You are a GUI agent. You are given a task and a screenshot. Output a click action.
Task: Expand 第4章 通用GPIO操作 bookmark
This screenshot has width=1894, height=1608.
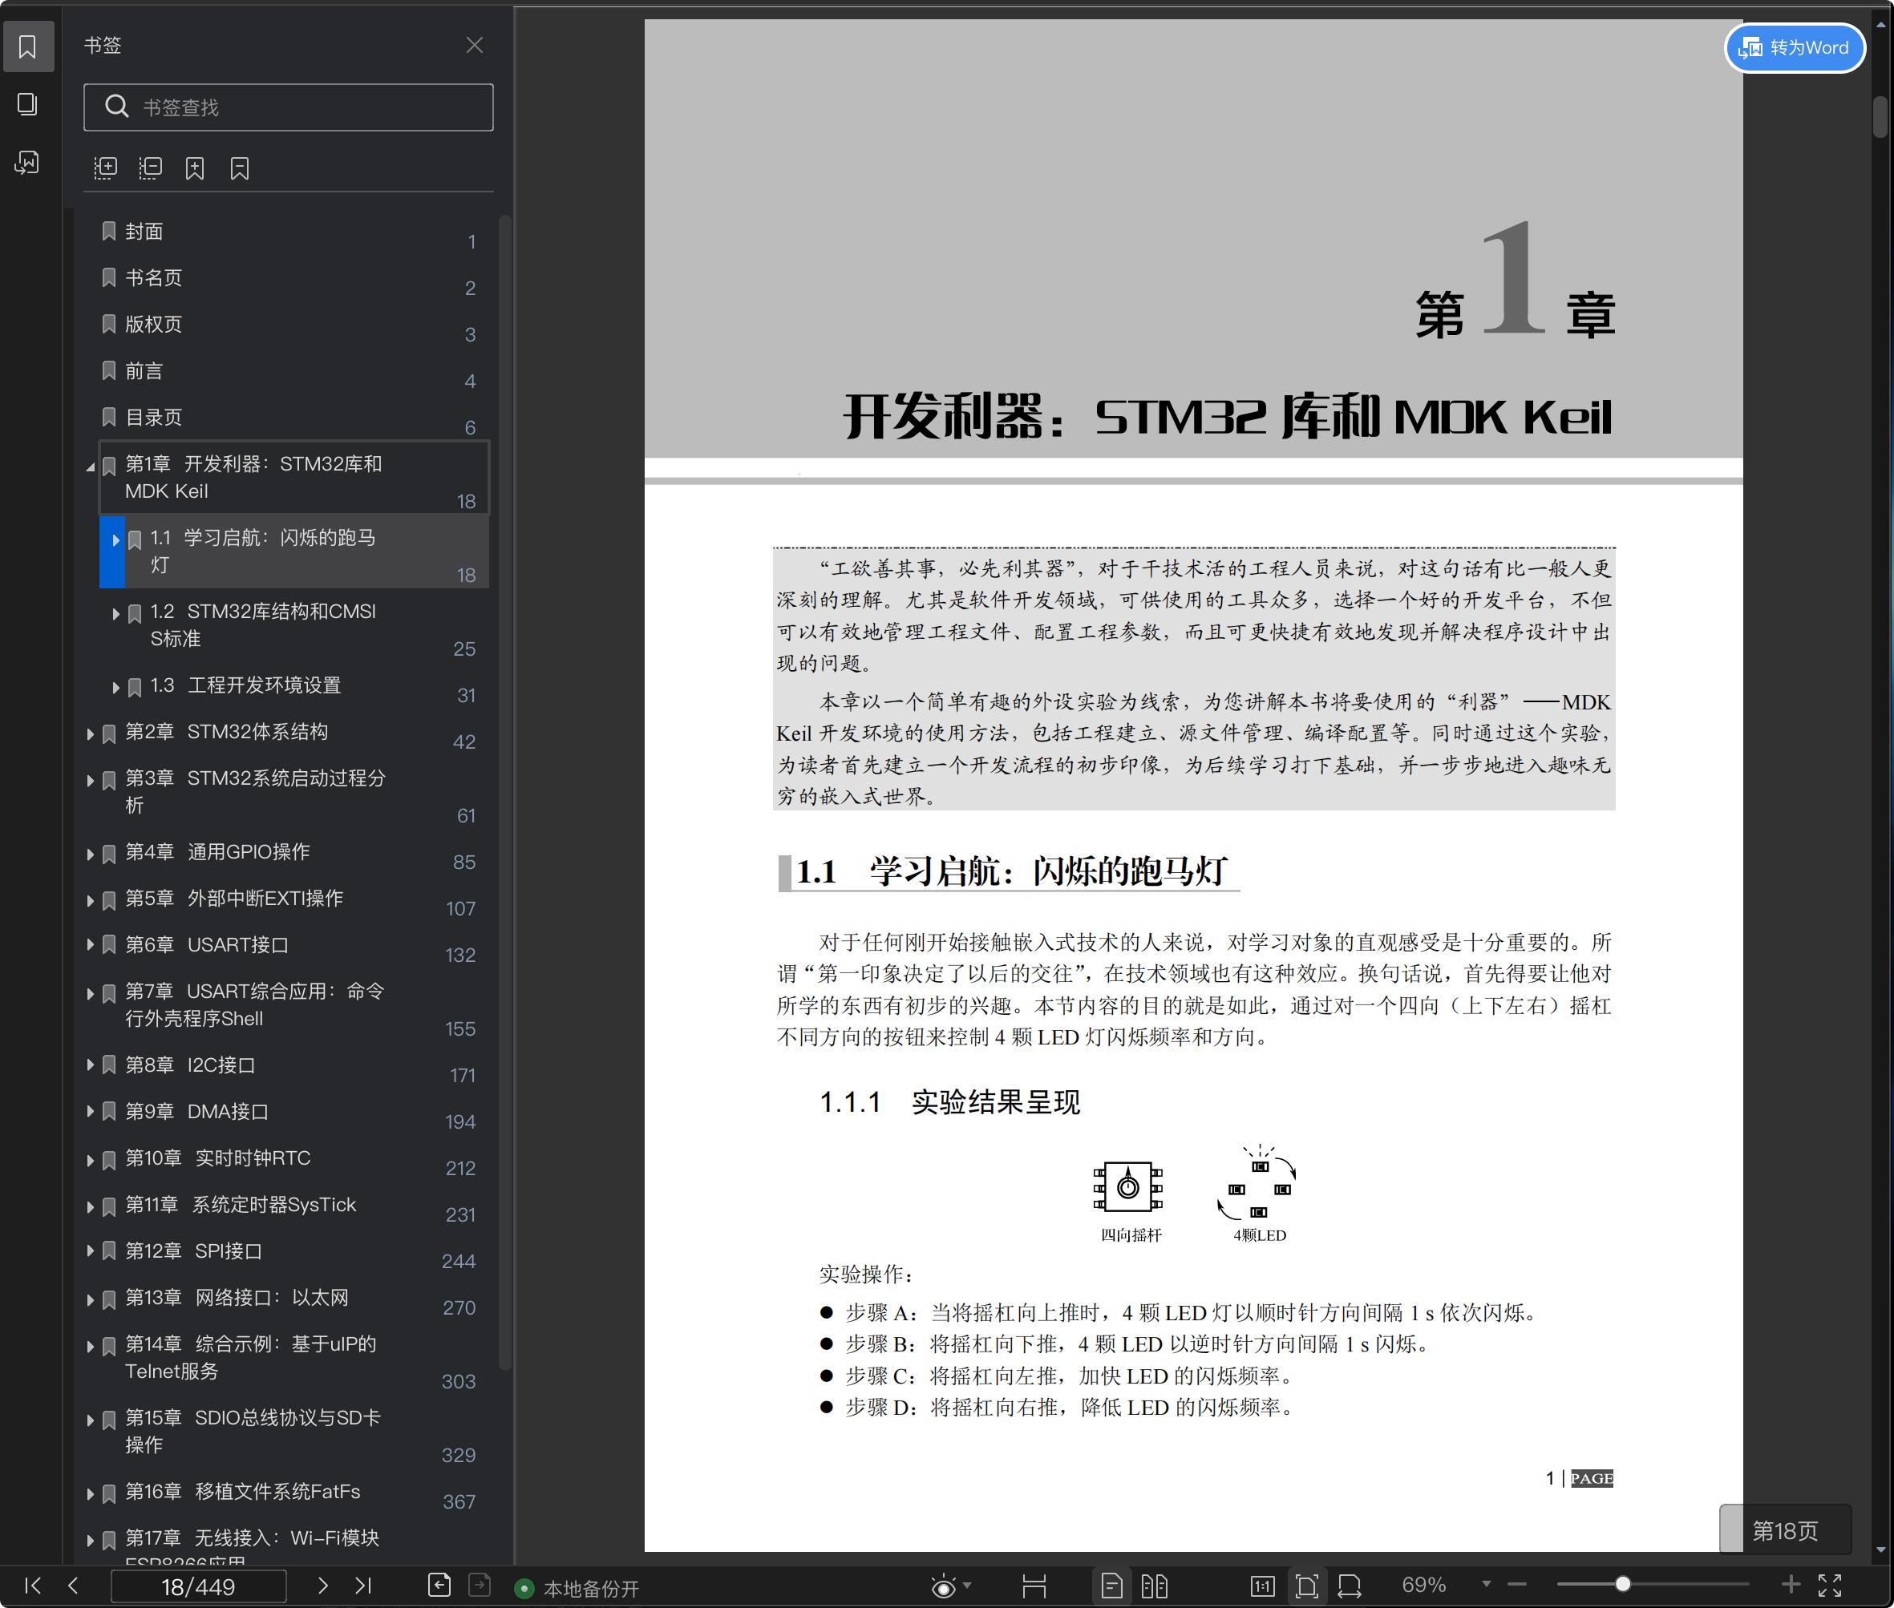click(91, 855)
